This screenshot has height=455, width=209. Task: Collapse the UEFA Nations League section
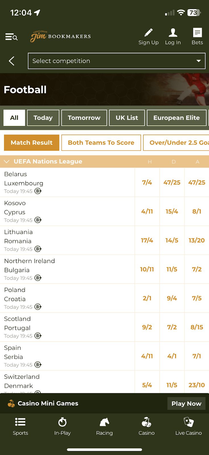7,162
